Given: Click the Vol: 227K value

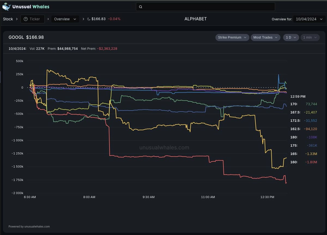Looking at the screenshot, I should [x=37, y=49].
